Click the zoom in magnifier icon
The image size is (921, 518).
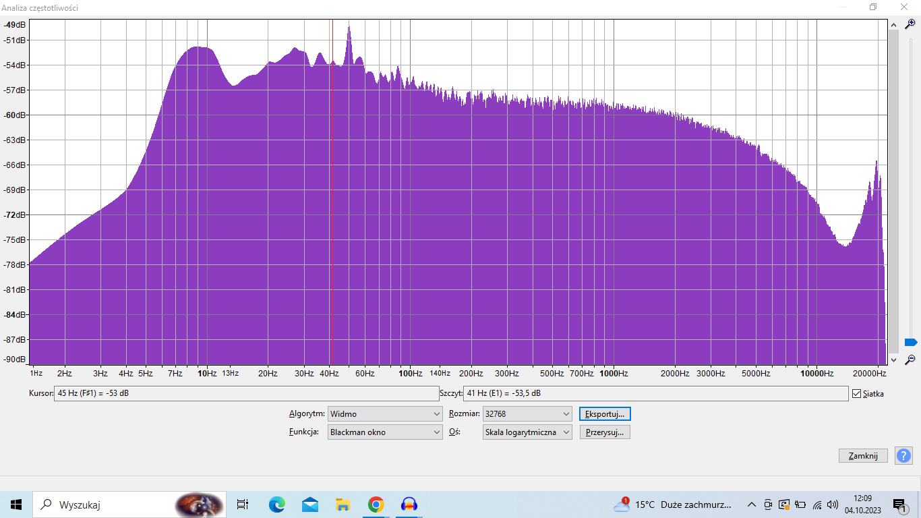910,24
